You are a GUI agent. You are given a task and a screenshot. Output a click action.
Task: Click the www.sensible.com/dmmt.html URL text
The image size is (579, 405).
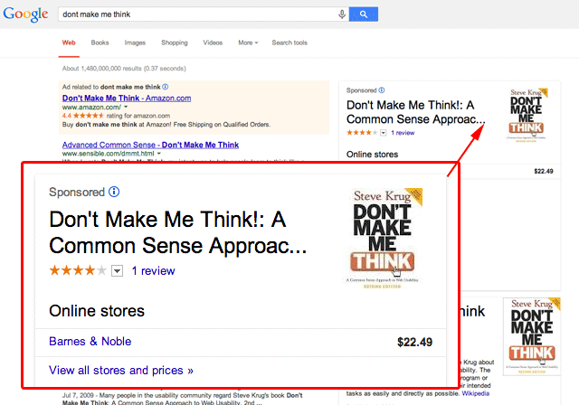(109, 154)
